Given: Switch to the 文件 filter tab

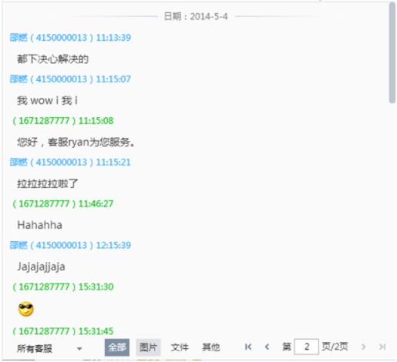Looking at the screenshot, I should (180, 347).
